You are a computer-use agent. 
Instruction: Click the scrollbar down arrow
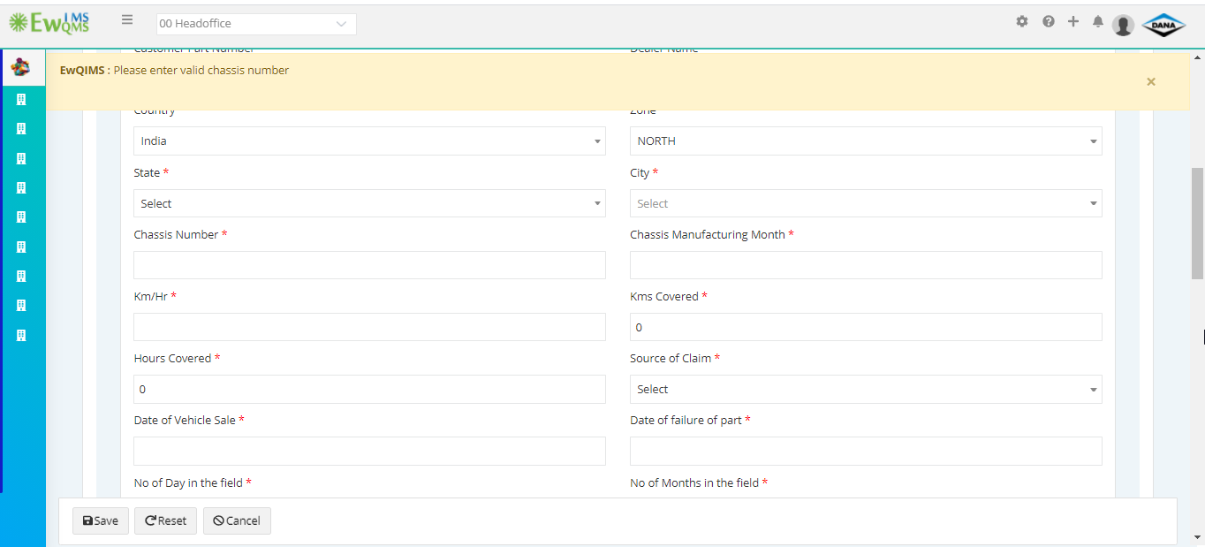pos(1198,537)
